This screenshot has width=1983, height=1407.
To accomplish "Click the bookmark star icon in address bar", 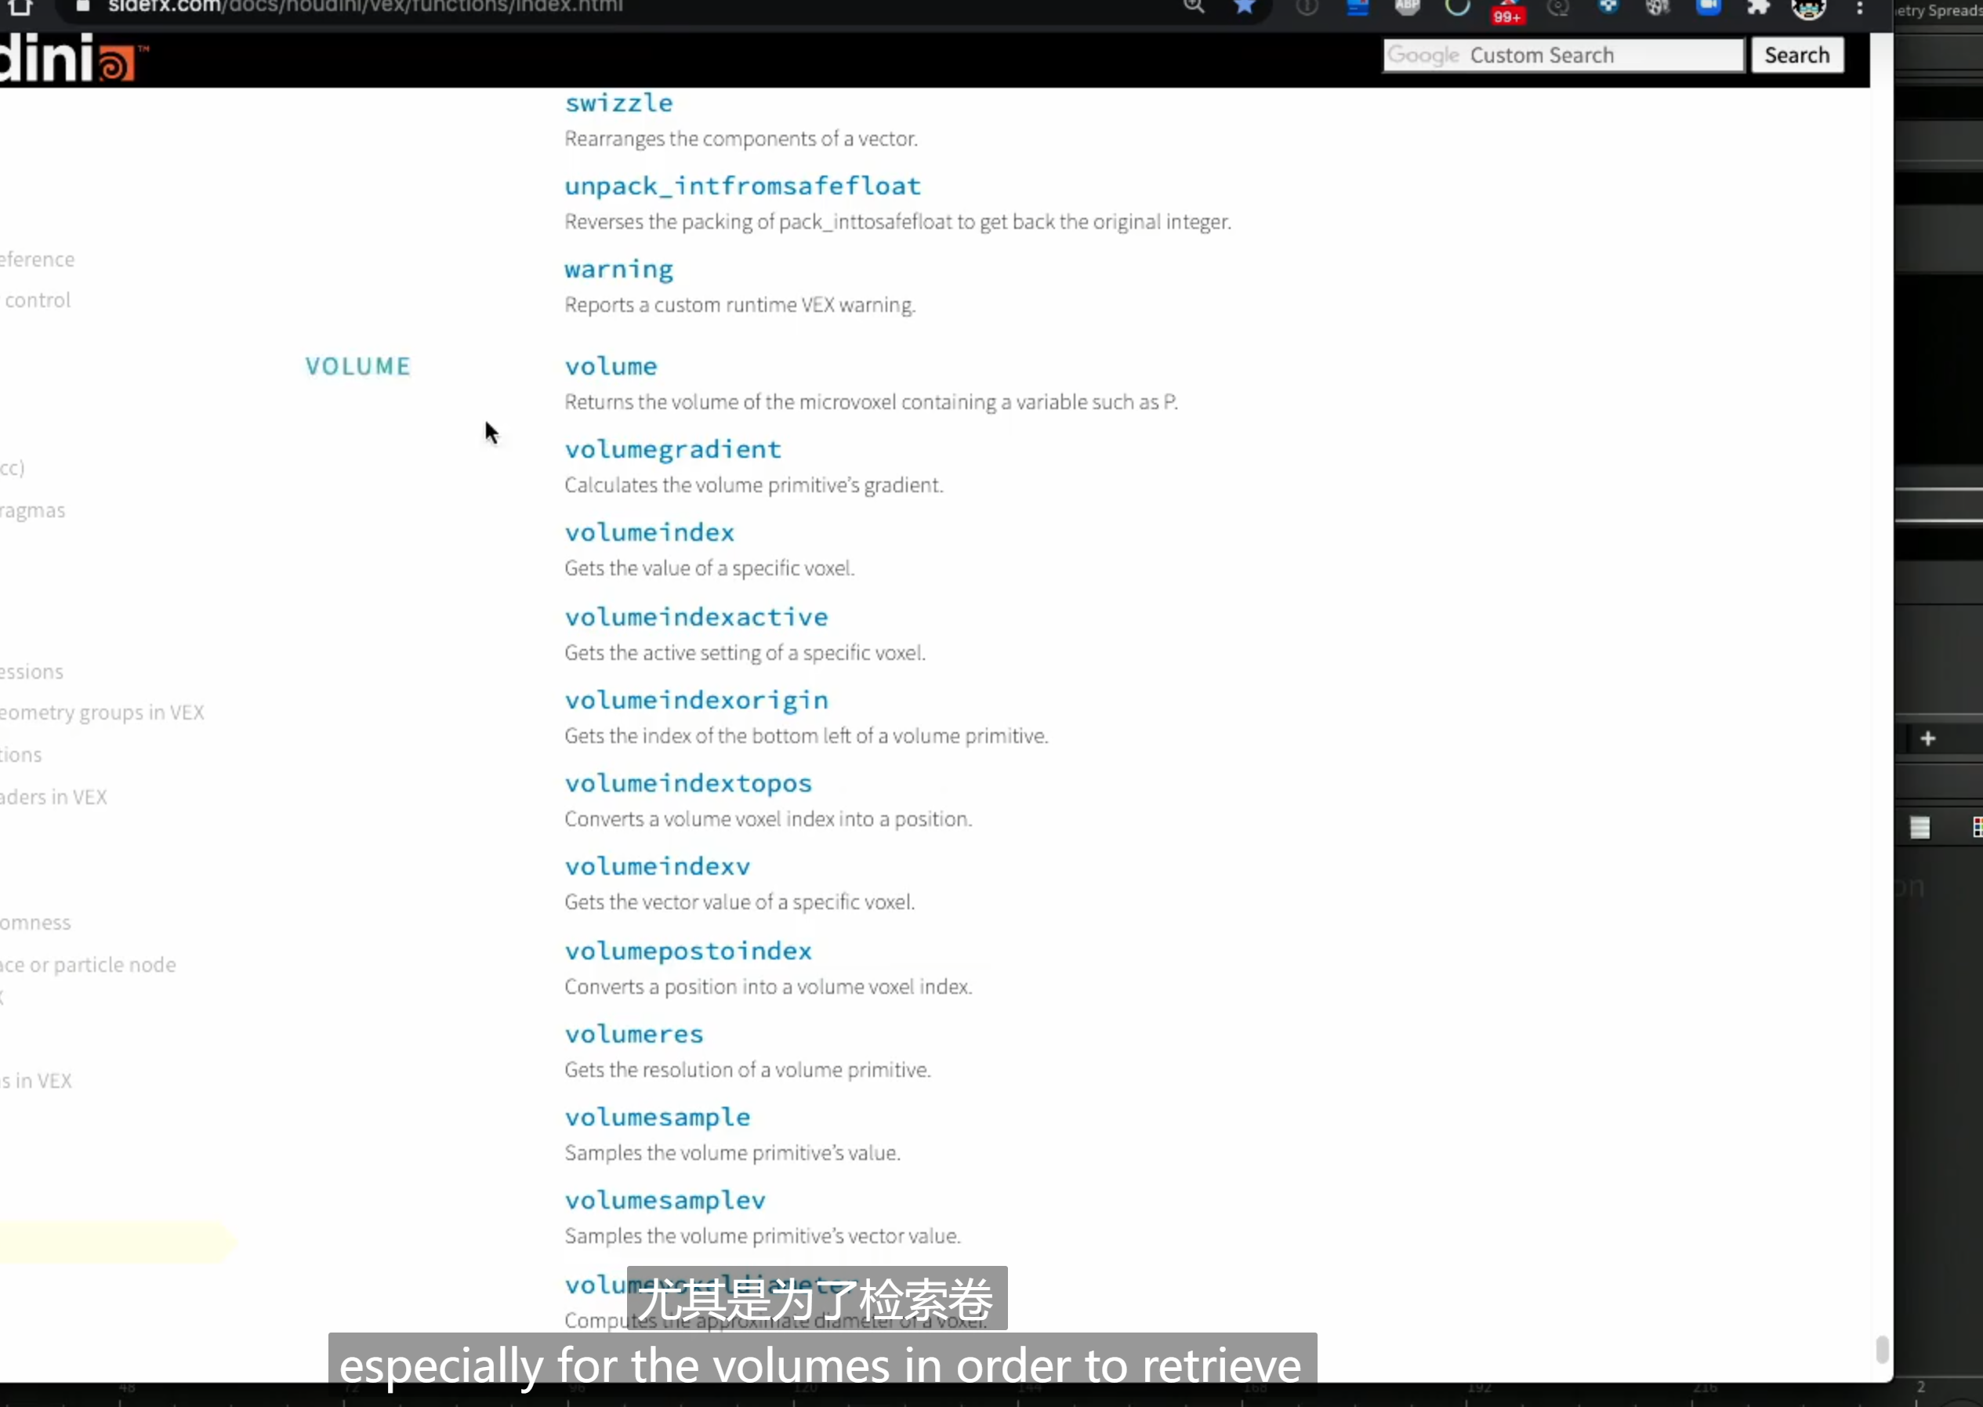I will pyautogui.click(x=1245, y=7).
